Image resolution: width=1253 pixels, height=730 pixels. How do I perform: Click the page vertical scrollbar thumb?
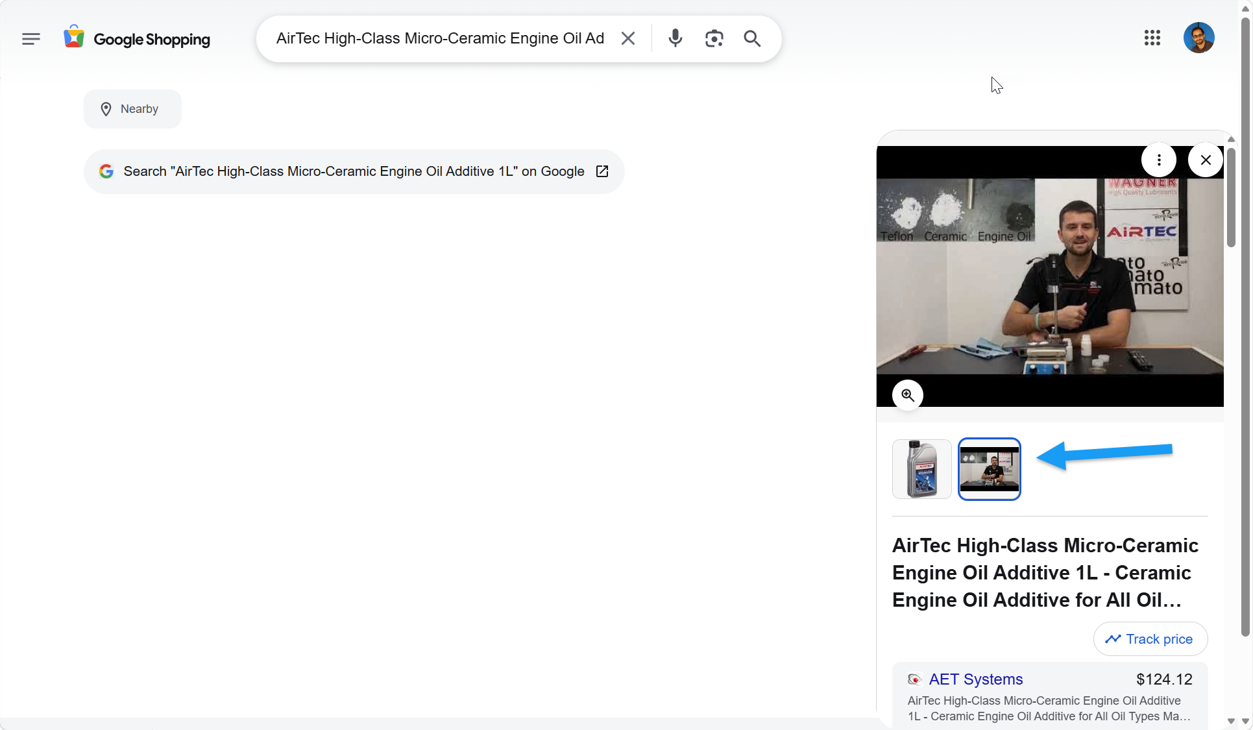coord(1245,326)
